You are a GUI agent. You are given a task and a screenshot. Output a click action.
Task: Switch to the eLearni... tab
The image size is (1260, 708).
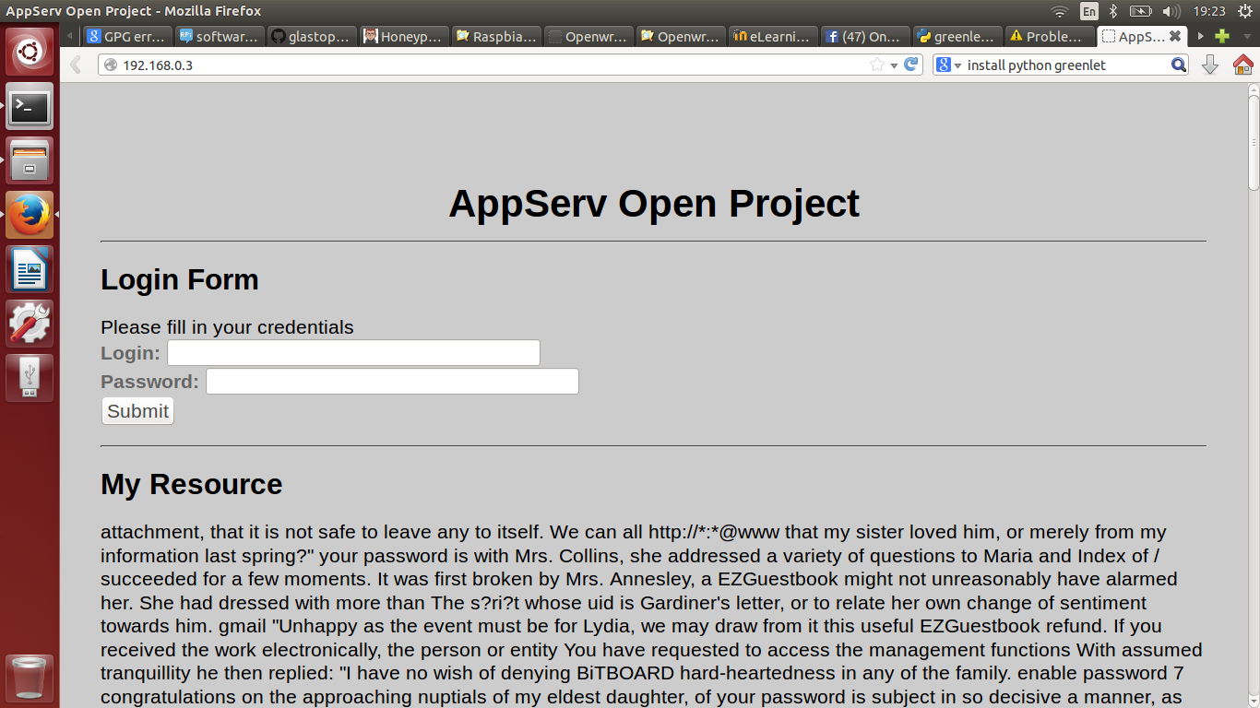pyautogui.click(x=773, y=37)
